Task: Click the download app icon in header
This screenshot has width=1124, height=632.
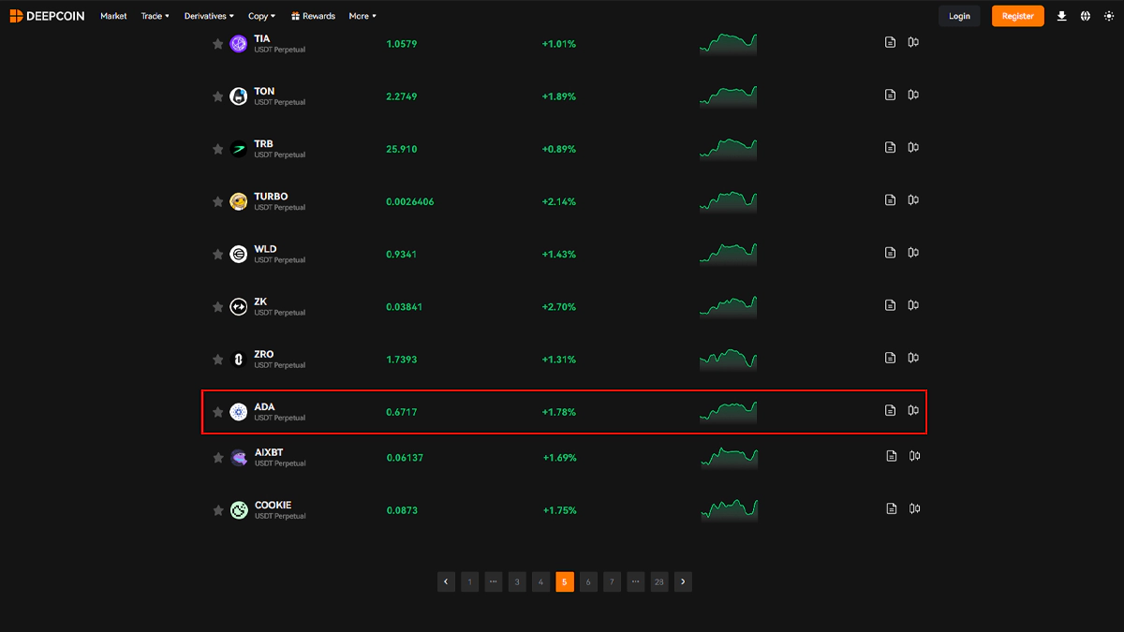Action: [1061, 16]
